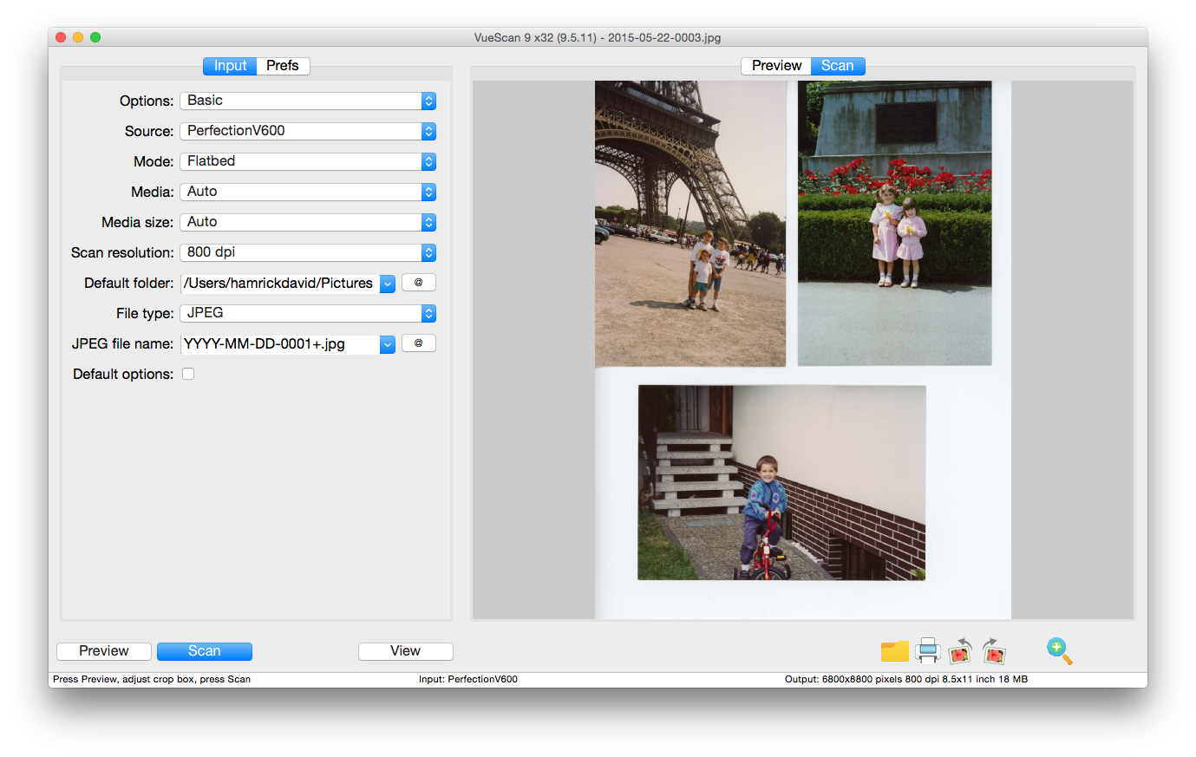The image size is (1196, 757).
Task: Click the Eiffel Tower photo in the preview
Action: click(689, 221)
